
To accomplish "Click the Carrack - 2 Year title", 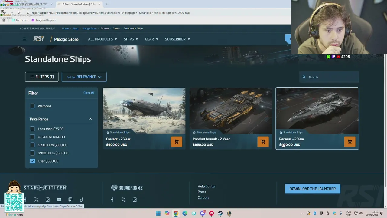I will pos(118,139).
